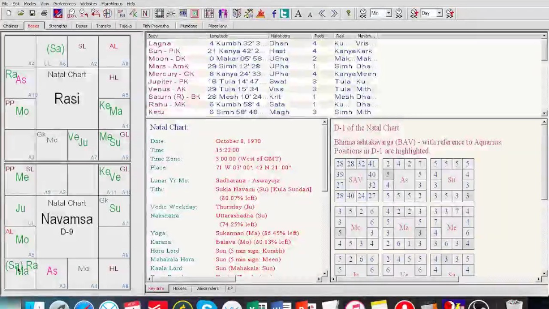
Task: Select the Jupiter - PK table row
Action: pyautogui.click(x=262, y=81)
